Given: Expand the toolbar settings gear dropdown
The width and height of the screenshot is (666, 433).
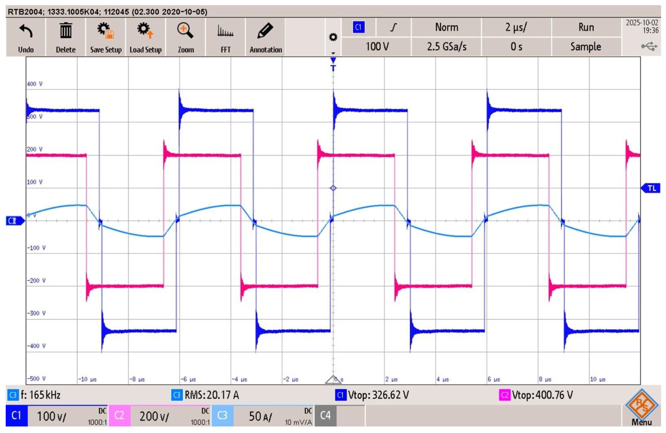Looking at the screenshot, I should coord(333,37).
